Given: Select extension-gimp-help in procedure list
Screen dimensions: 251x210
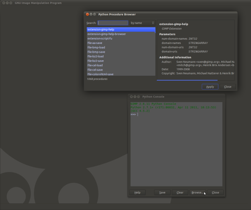Looking at the screenshot, I should click(x=121, y=29).
